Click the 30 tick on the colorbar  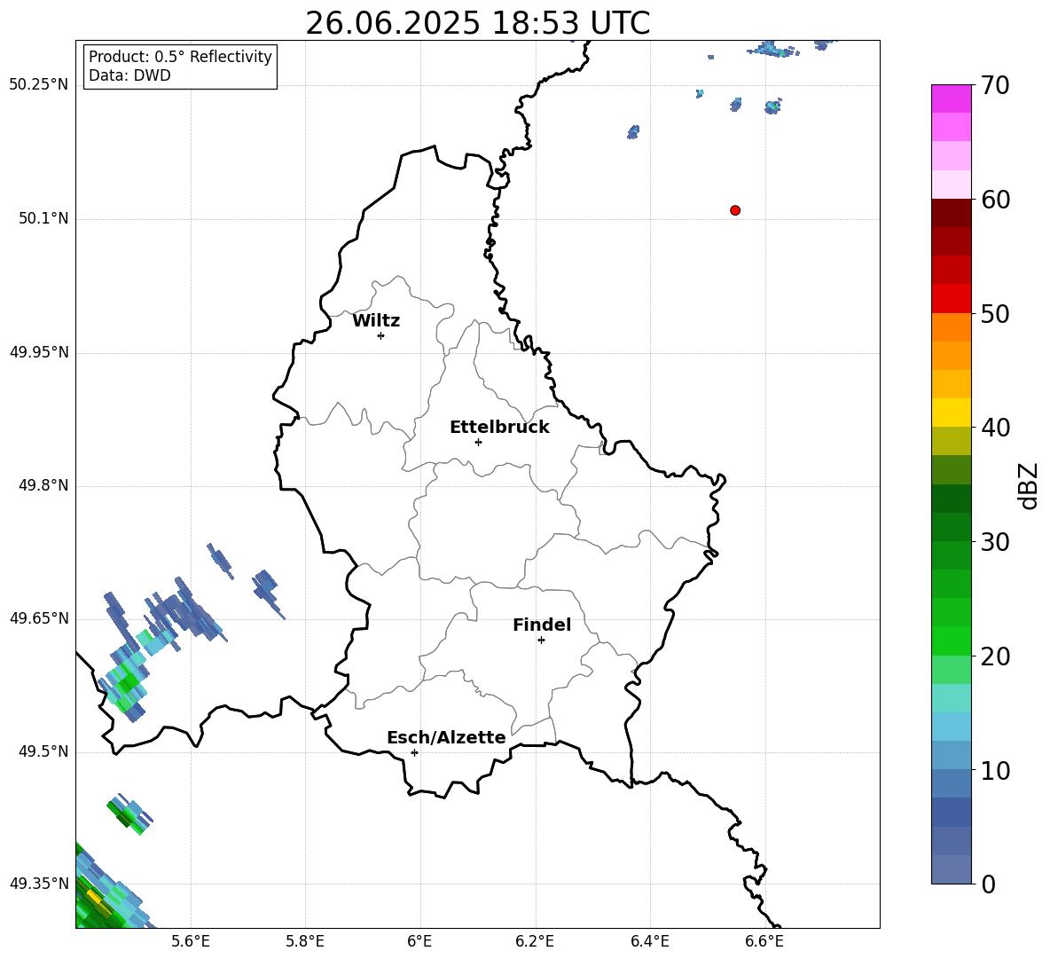(x=995, y=542)
